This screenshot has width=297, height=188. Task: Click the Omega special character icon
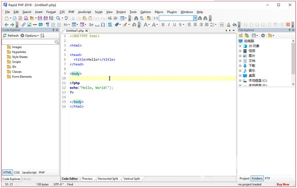103,25
